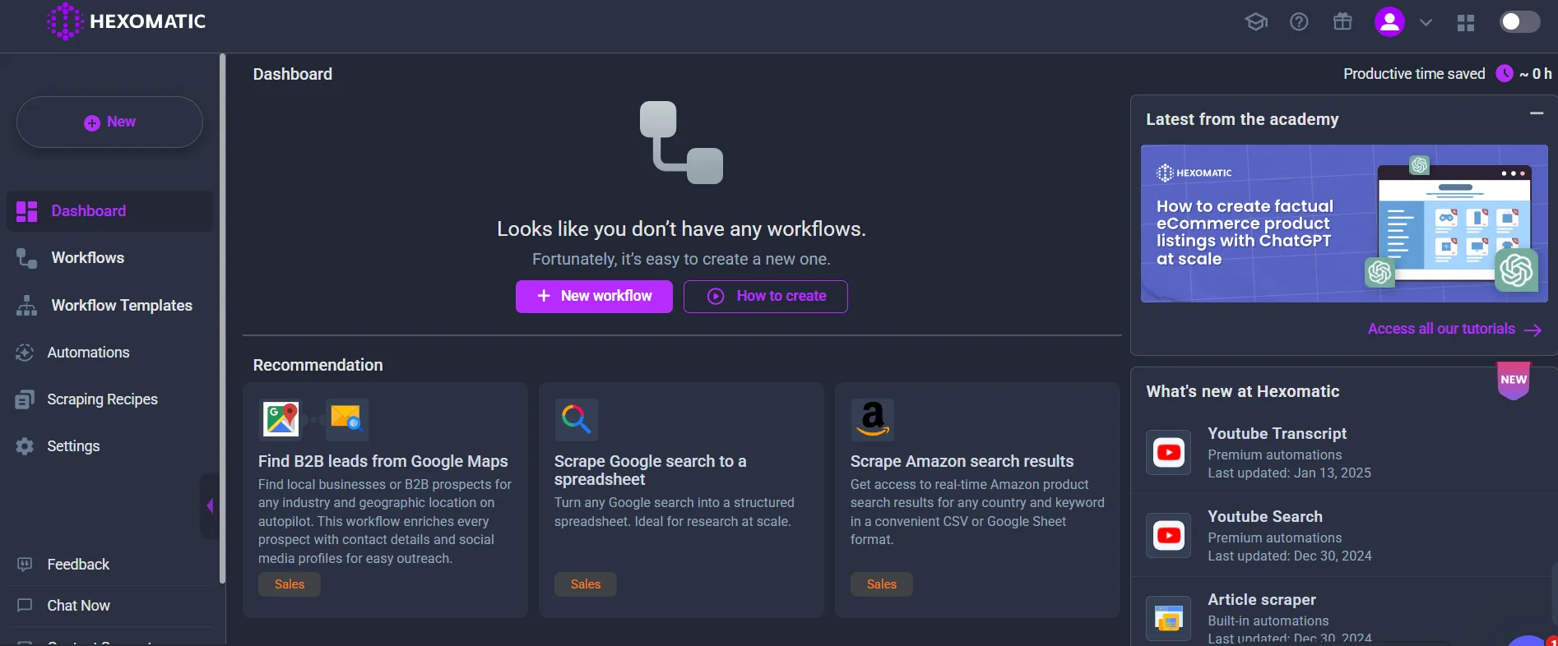Open Workflows in the sidebar
The height and width of the screenshot is (646, 1558).
coord(87,258)
